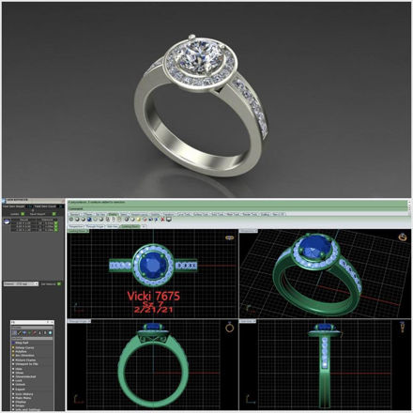Image resolution: width=413 pixels, height=413 pixels.
Task: Click Unlock in the popup list
Action: (20, 384)
